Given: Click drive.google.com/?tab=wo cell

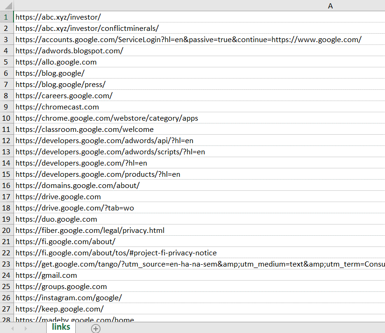Looking at the screenshot, I should (200, 208).
